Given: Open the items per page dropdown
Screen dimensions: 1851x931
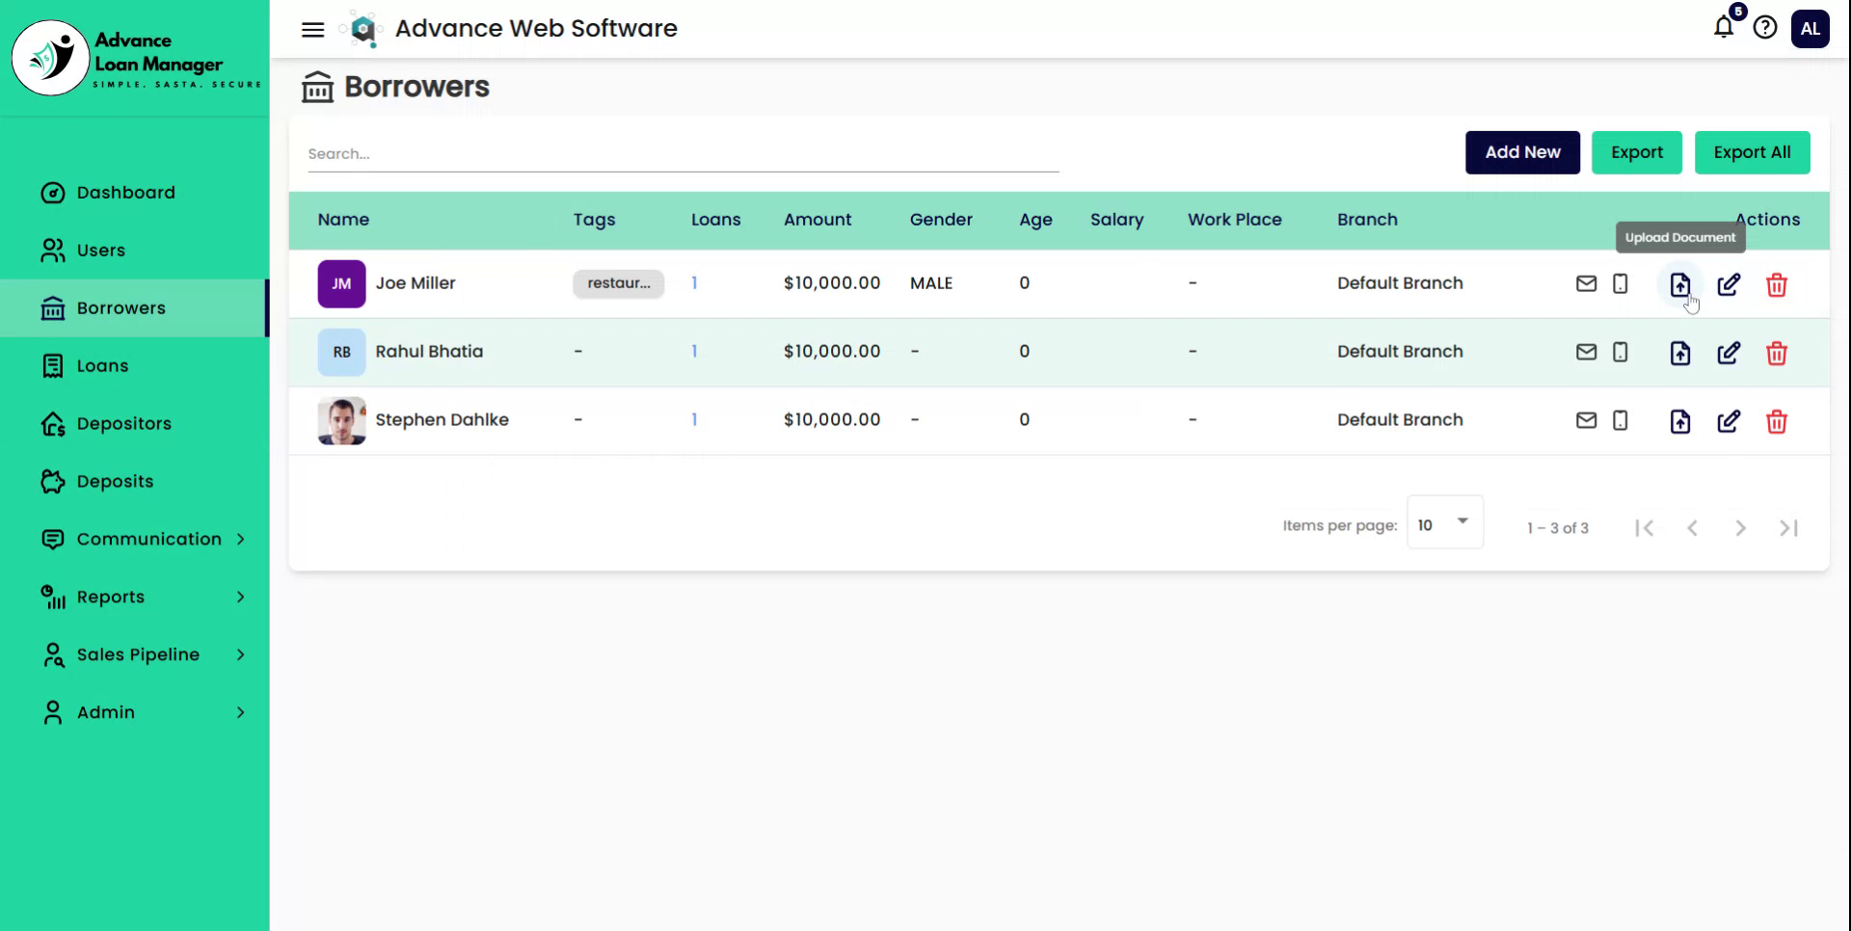Looking at the screenshot, I should coord(1443,524).
